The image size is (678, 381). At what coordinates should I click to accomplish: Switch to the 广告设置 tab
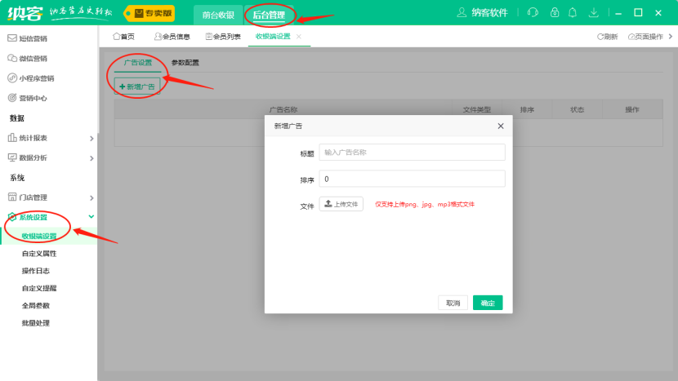point(138,63)
